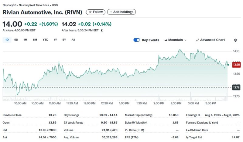This screenshot has height=142, width=243.
Task: Switch to the 1M time range
Action: 26,40
